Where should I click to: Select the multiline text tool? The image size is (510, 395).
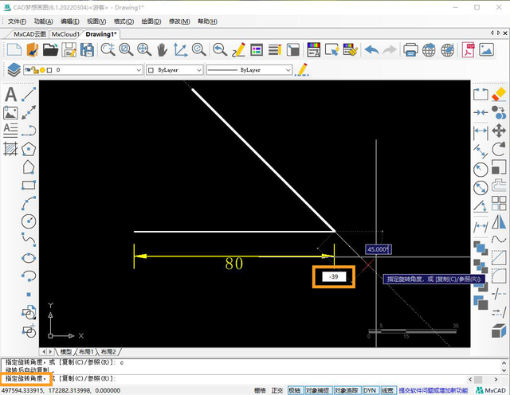point(10,131)
